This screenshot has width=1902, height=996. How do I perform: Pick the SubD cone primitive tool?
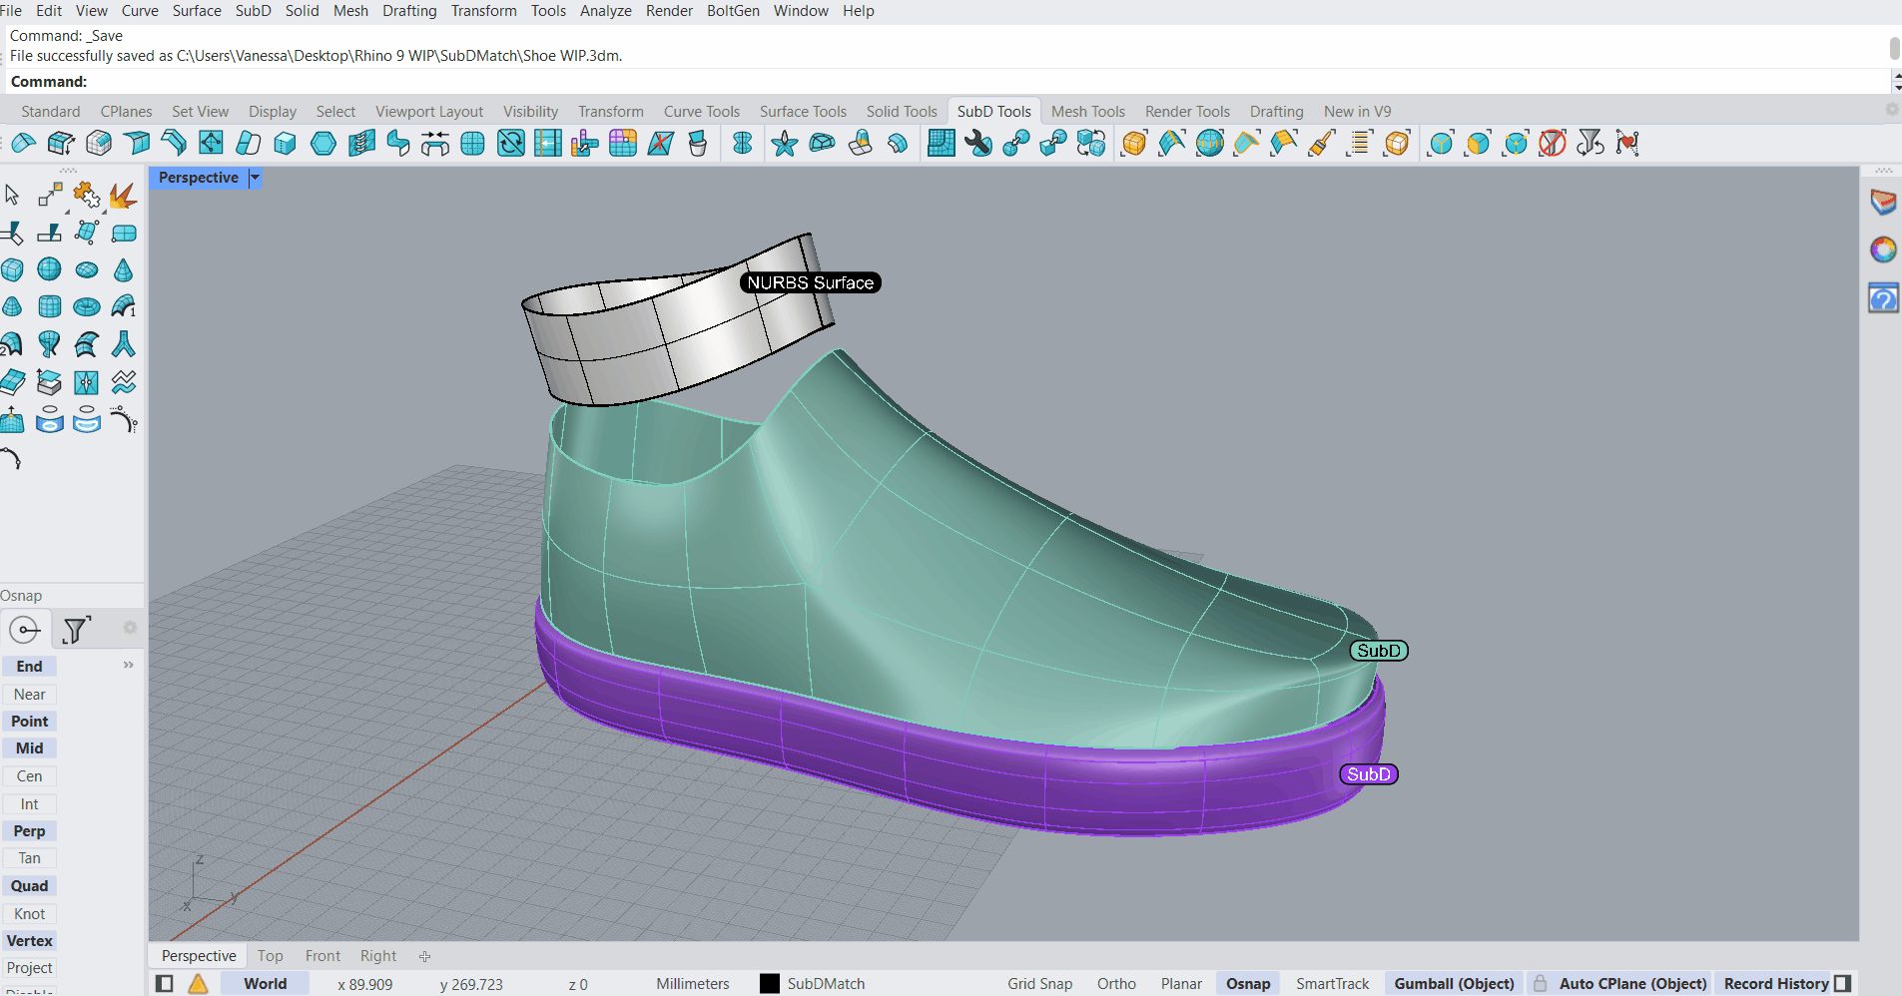click(123, 269)
